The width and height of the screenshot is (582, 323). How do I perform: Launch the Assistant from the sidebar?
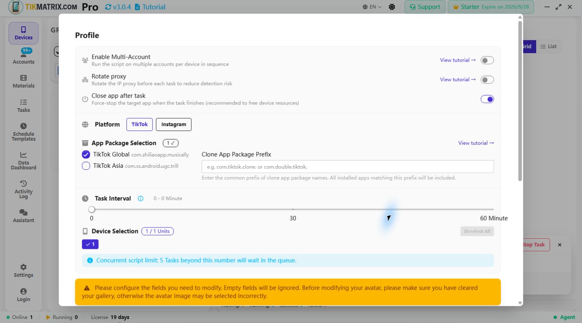coord(24,216)
